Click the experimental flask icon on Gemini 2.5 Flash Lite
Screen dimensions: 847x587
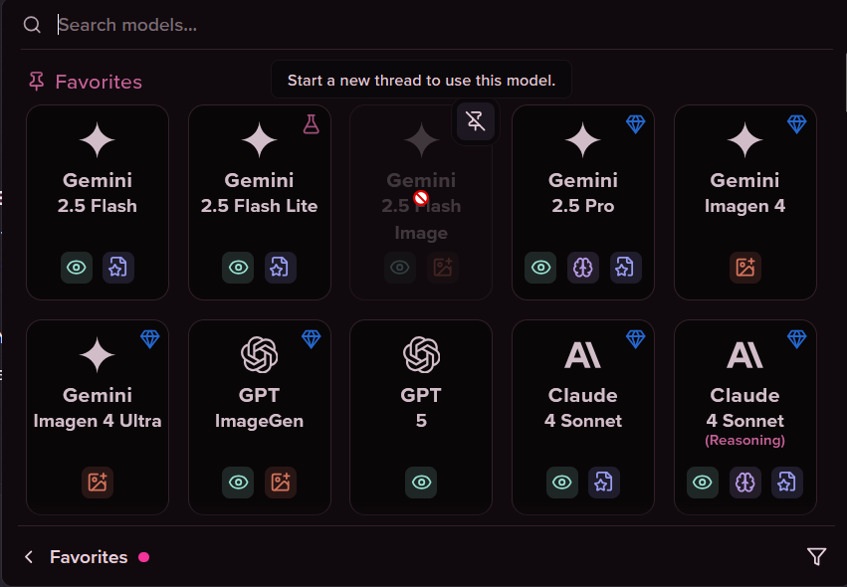(x=312, y=124)
